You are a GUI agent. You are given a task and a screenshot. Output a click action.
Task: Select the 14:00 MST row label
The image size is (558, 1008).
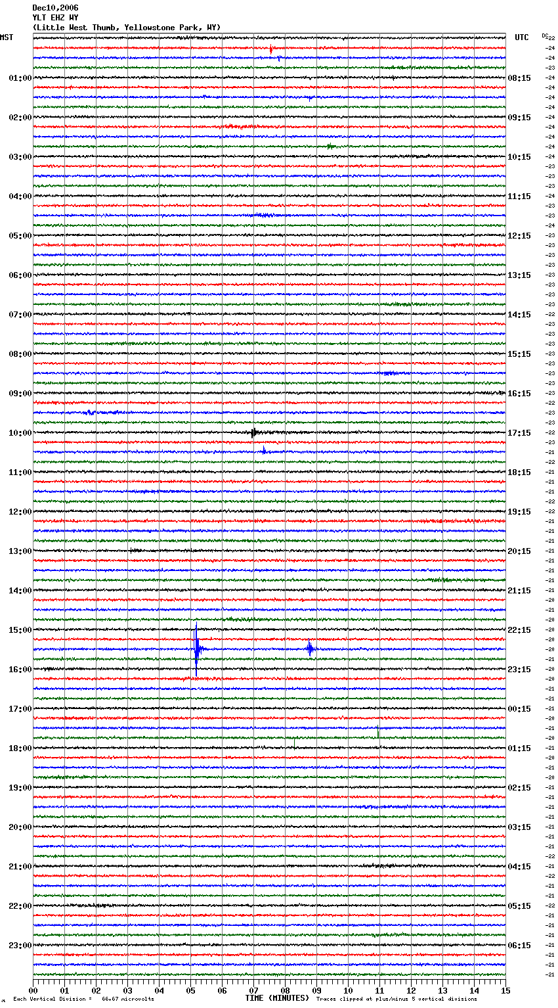click(x=20, y=591)
